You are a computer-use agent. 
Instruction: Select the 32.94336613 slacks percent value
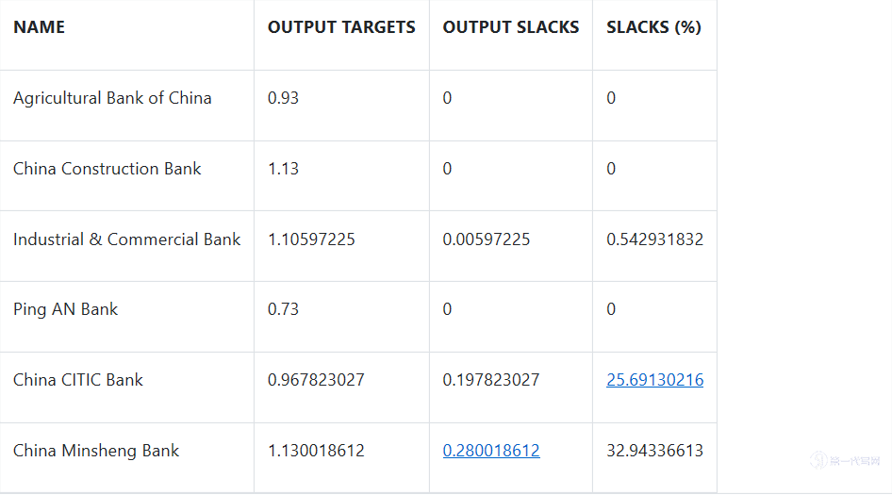click(654, 451)
